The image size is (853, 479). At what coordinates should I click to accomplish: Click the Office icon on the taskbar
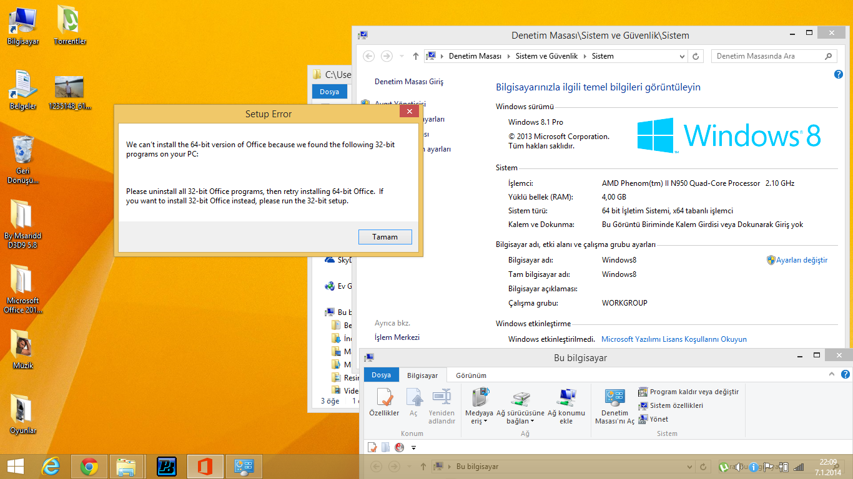pyautogui.click(x=205, y=467)
